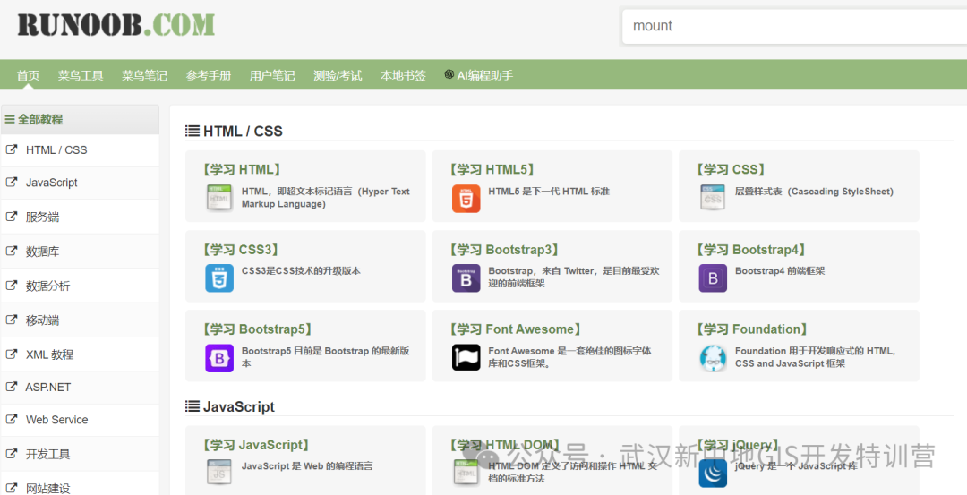Open 参考手册 in navigation bar

[x=209, y=76]
